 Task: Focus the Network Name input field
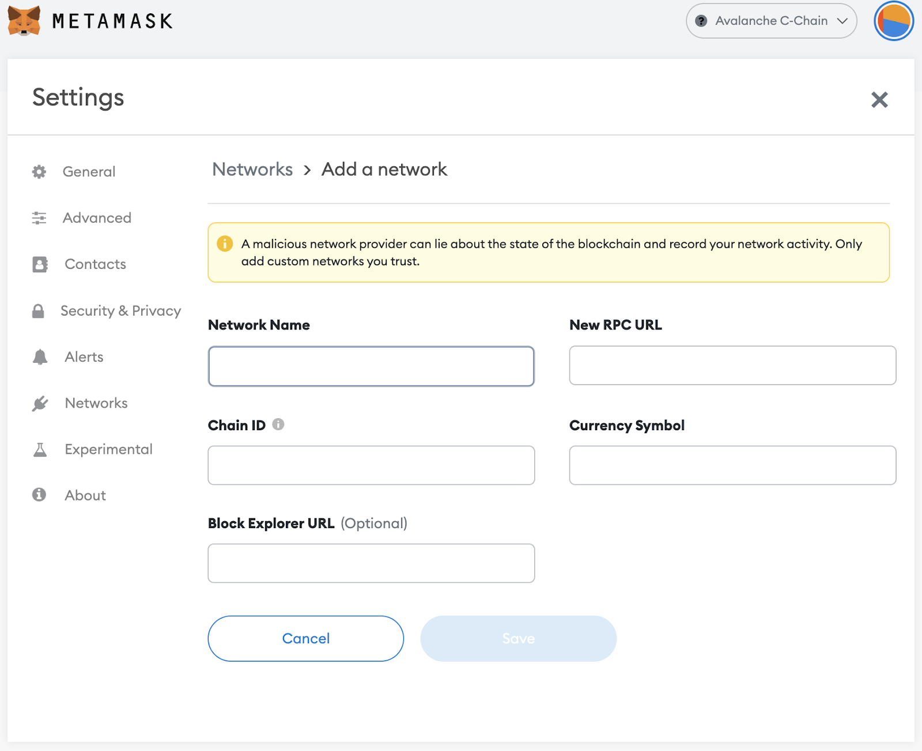coord(371,366)
